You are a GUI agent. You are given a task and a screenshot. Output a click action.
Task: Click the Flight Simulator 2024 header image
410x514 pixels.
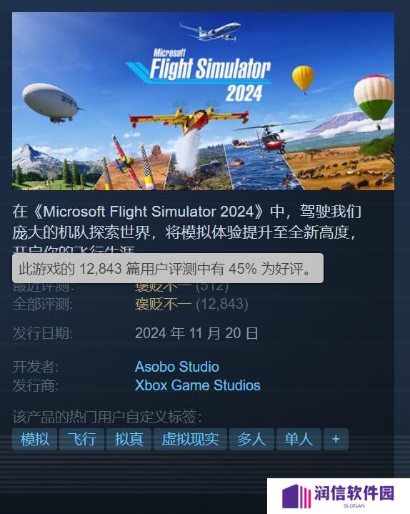[203, 101]
